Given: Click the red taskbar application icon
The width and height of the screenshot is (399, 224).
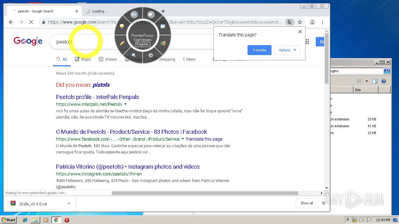Looking at the screenshot, I should [67, 220].
